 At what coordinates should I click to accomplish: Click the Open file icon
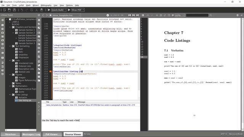9,10
